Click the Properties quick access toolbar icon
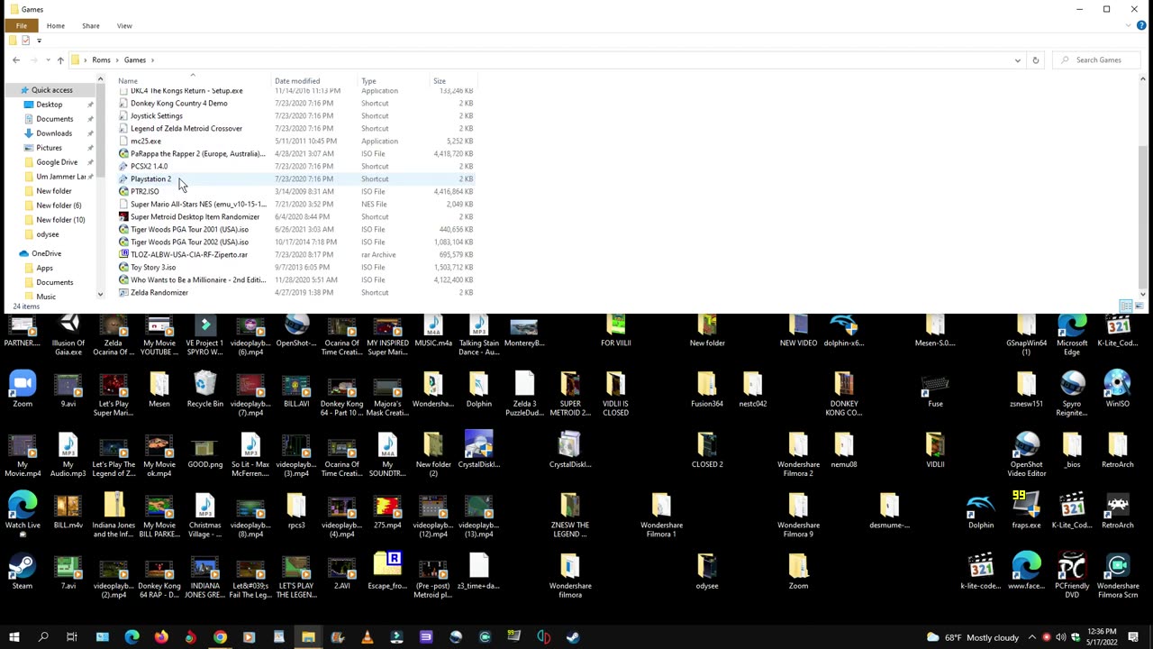Viewport: 1153px width, 649px height. click(25, 41)
